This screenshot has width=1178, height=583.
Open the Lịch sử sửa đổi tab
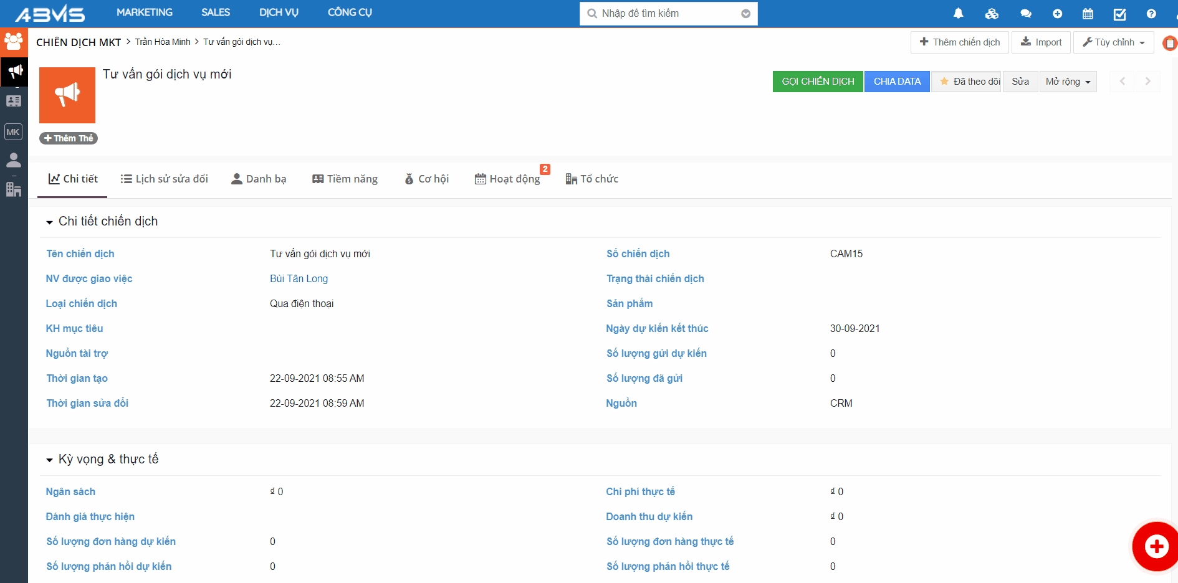[165, 179]
